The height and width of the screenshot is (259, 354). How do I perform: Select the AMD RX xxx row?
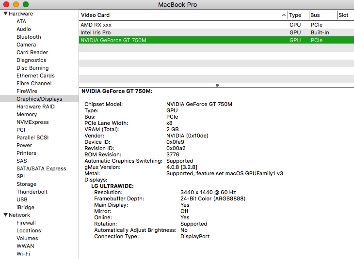(x=216, y=25)
